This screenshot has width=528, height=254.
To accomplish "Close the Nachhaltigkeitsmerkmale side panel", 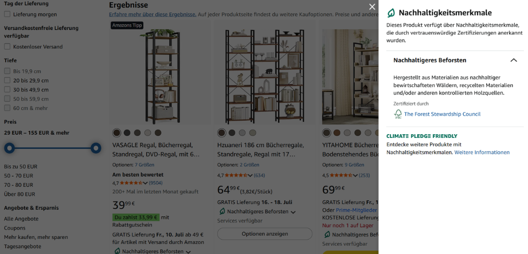I will [x=372, y=7].
